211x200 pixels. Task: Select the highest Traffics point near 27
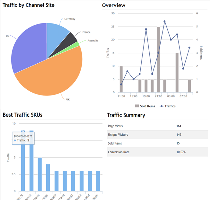tap(164, 21)
